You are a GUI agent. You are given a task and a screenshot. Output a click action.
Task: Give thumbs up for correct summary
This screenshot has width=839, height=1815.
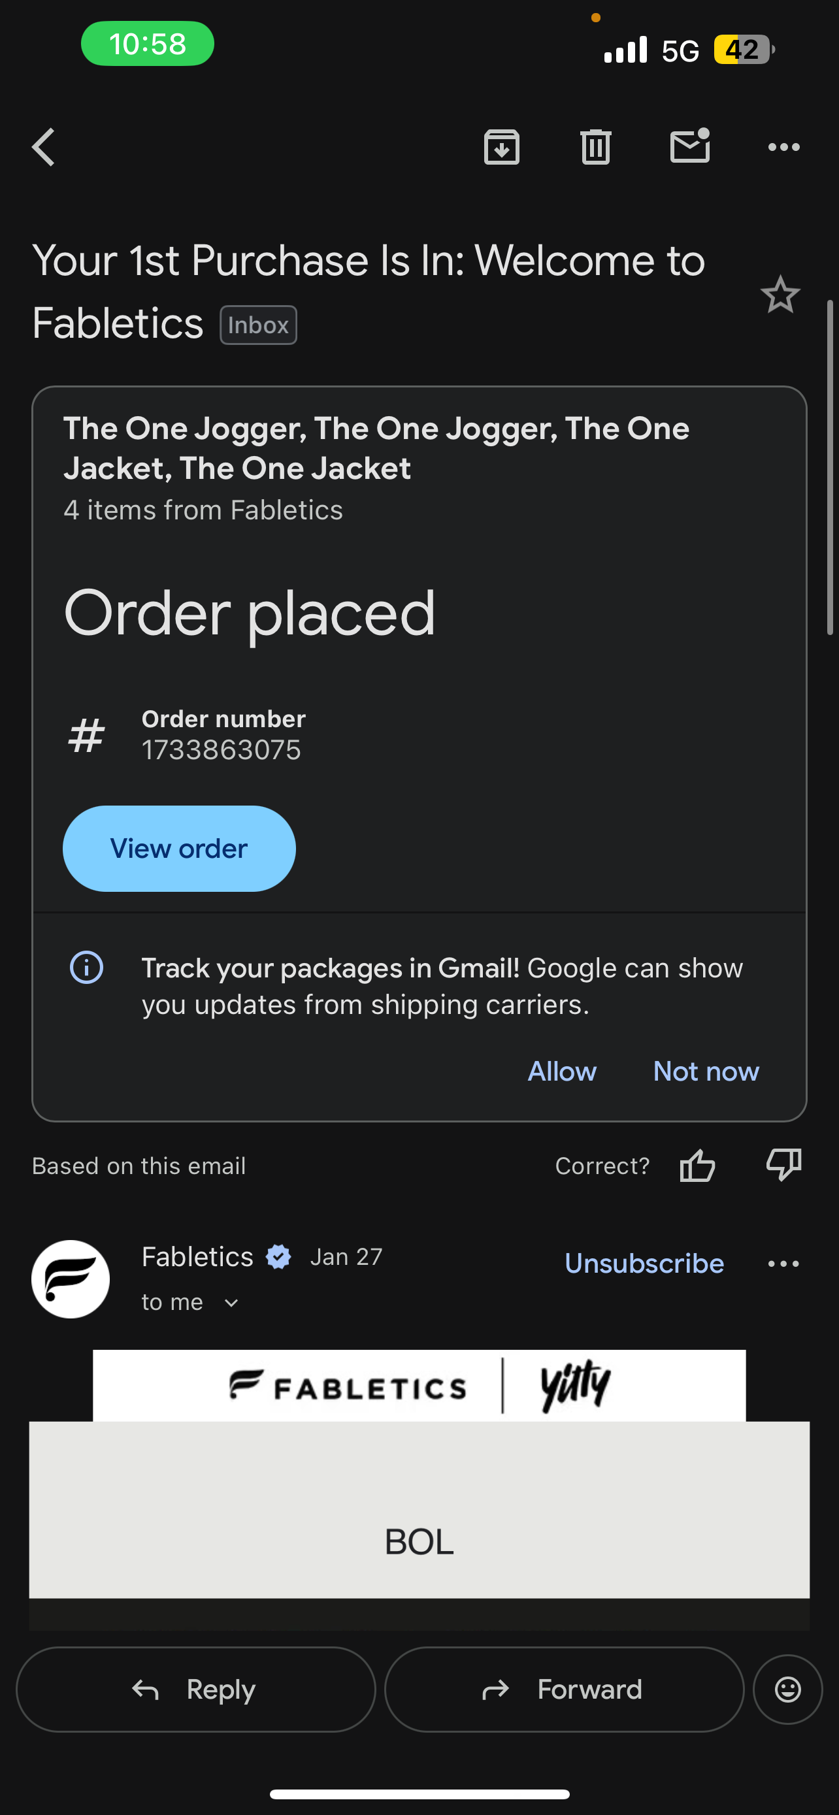697,1166
